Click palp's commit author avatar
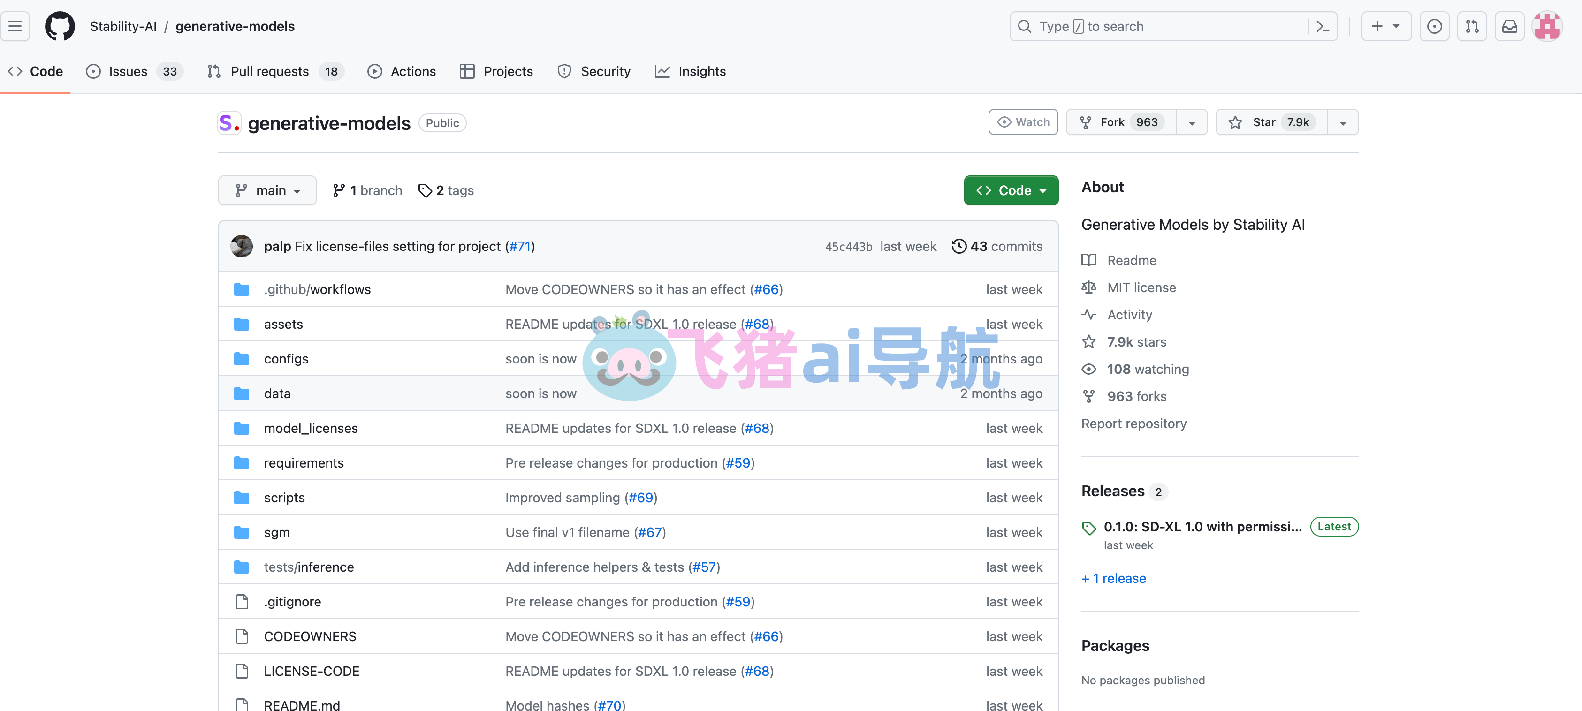This screenshot has width=1582, height=711. pos(241,246)
